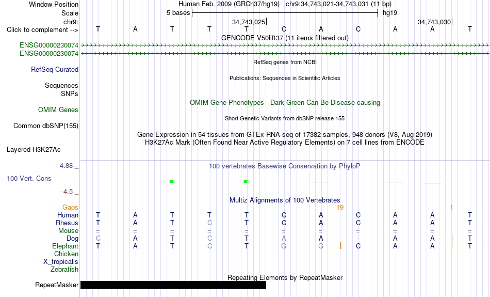
Task: Click the GENCODE V50lift37 track title
Action: [x=285, y=38]
